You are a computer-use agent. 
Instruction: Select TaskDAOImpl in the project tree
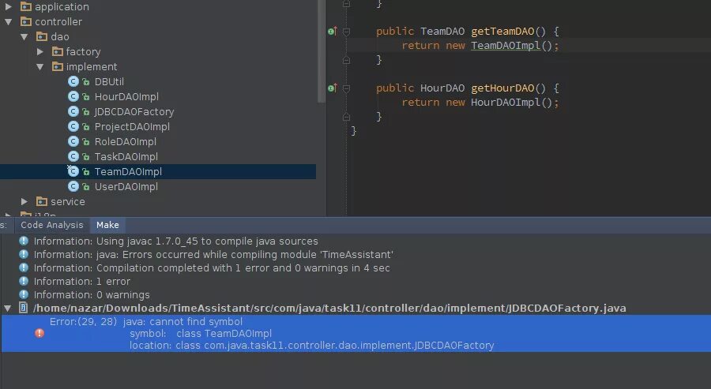click(x=126, y=156)
